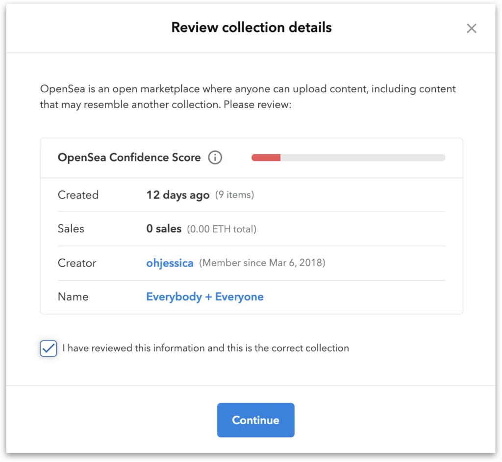Open creator ohjessica profile link

(170, 263)
